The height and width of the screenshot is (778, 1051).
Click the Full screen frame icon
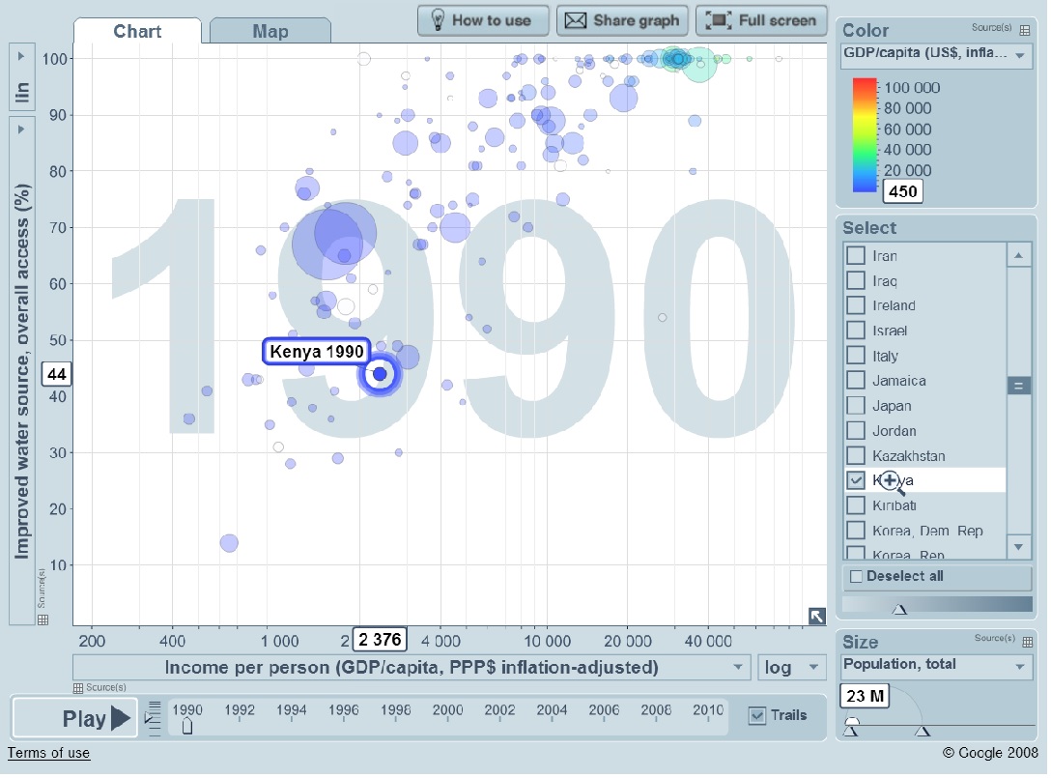pos(717,20)
